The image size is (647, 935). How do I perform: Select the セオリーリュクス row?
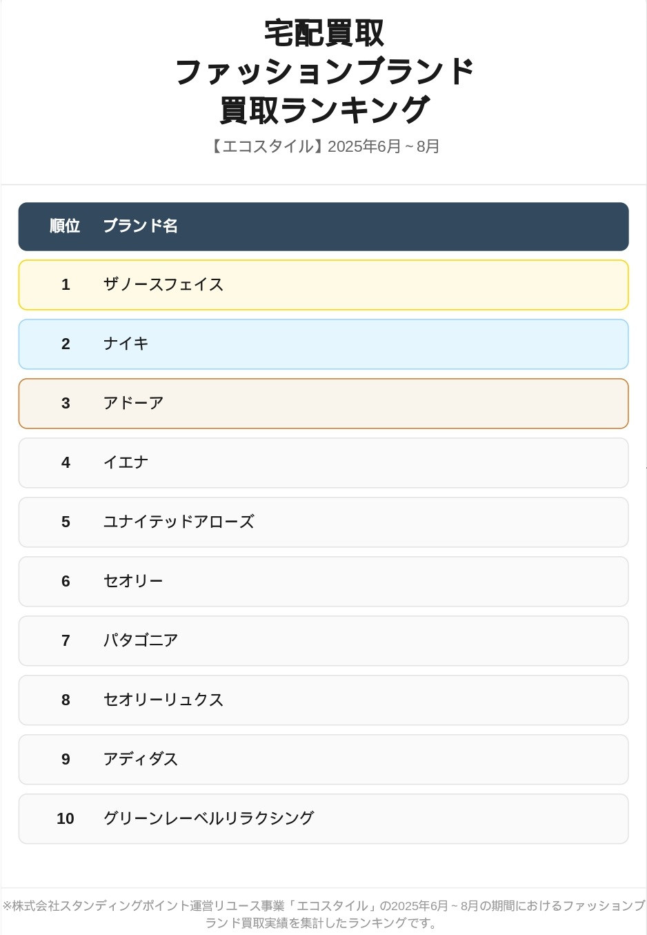323,700
